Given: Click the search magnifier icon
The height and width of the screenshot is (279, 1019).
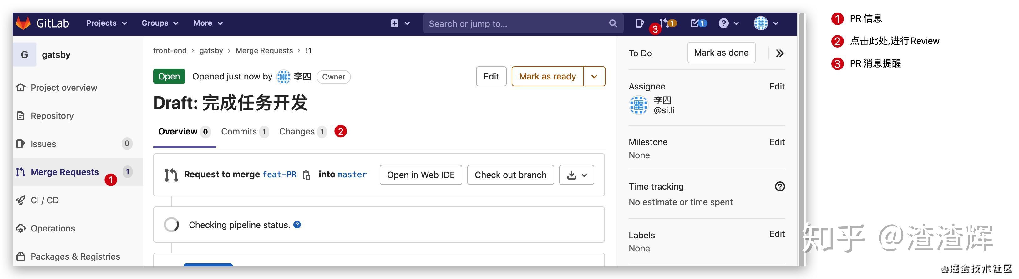Looking at the screenshot, I should (x=613, y=23).
